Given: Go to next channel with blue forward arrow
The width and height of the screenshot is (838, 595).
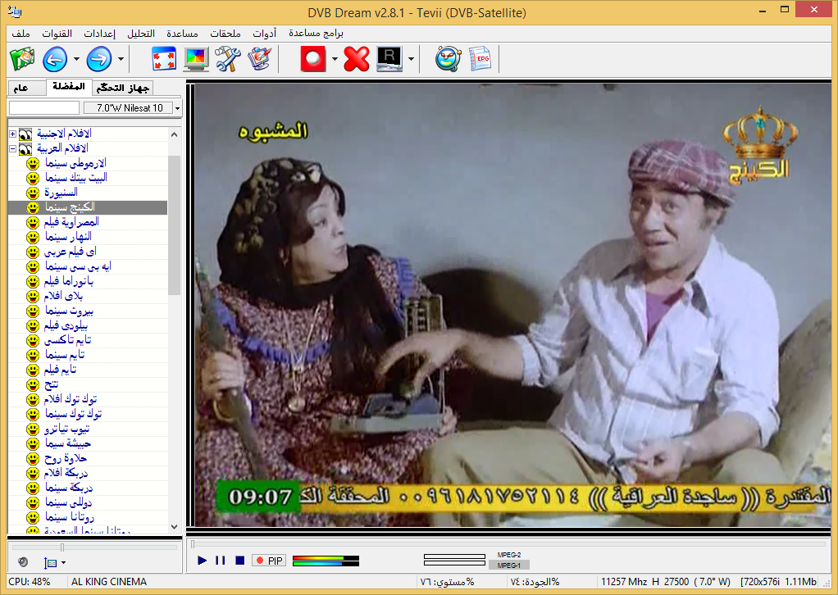Looking at the screenshot, I should pos(99,59).
